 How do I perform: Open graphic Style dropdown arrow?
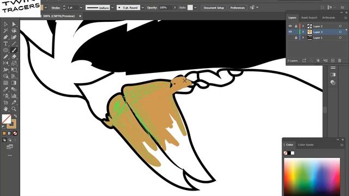195,8
